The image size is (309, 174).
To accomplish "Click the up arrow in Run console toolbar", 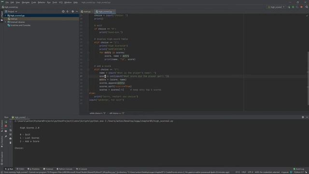I will [11, 122].
